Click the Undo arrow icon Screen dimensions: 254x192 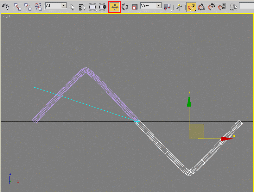tap(6, 7)
